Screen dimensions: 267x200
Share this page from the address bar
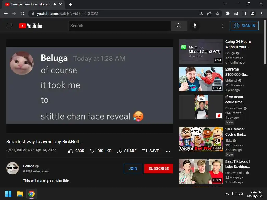pos(209,14)
